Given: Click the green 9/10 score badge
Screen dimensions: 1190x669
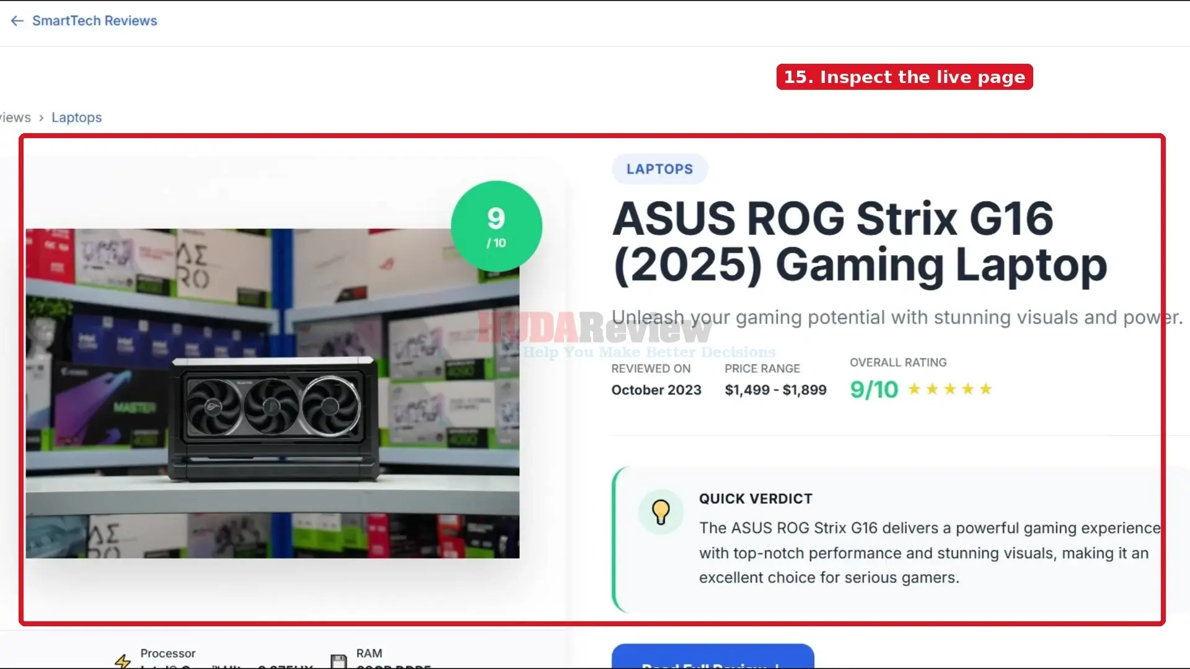Looking at the screenshot, I should [x=496, y=227].
